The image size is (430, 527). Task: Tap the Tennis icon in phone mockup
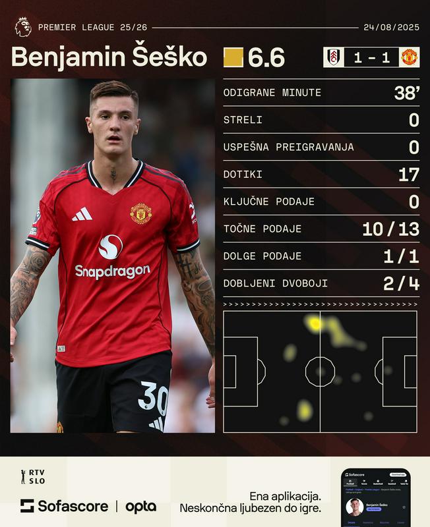tap(364, 482)
